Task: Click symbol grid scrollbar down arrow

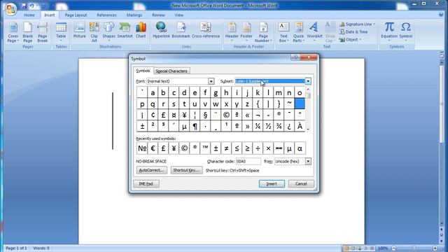Action: (308, 129)
